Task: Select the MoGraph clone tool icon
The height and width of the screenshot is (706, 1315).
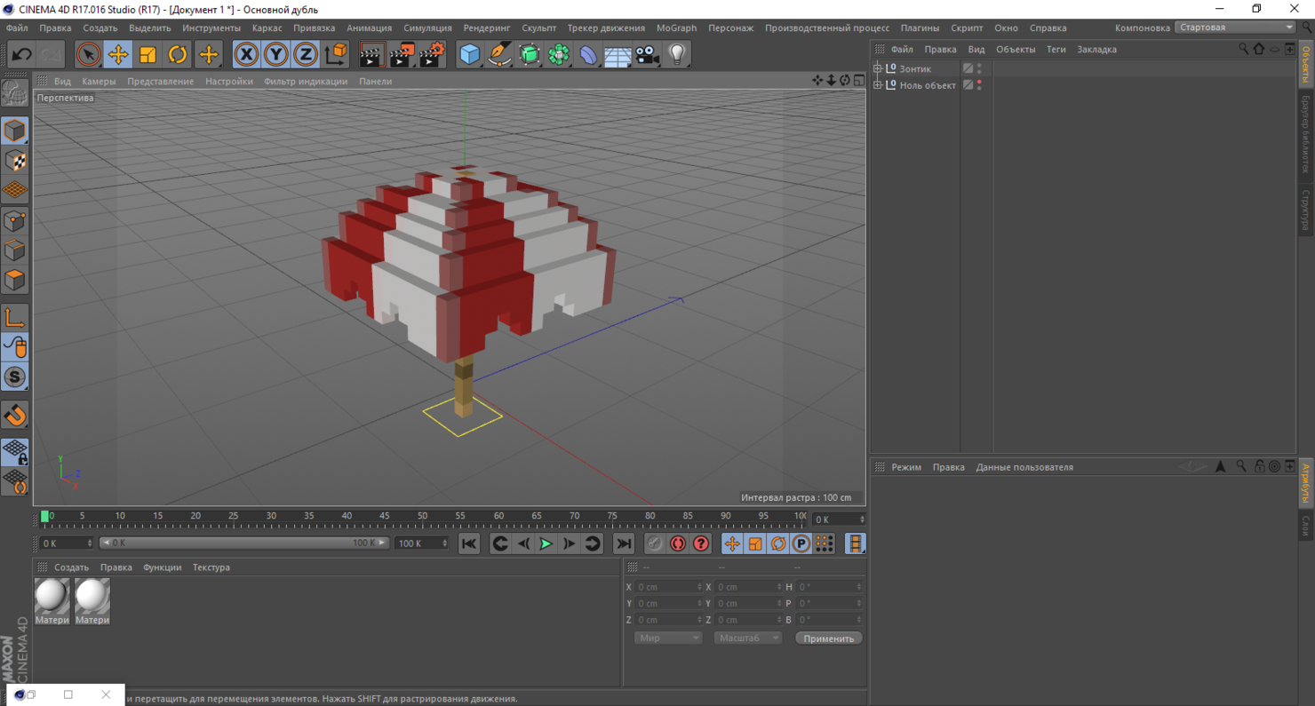Action: (x=558, y=54)
